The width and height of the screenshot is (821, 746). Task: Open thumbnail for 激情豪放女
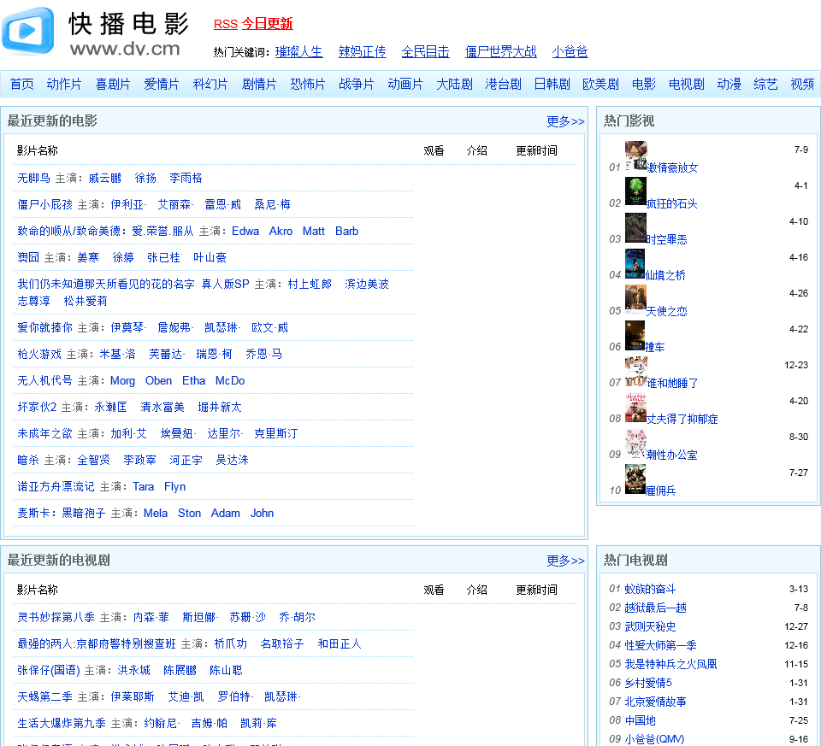(x=636, y=156)
